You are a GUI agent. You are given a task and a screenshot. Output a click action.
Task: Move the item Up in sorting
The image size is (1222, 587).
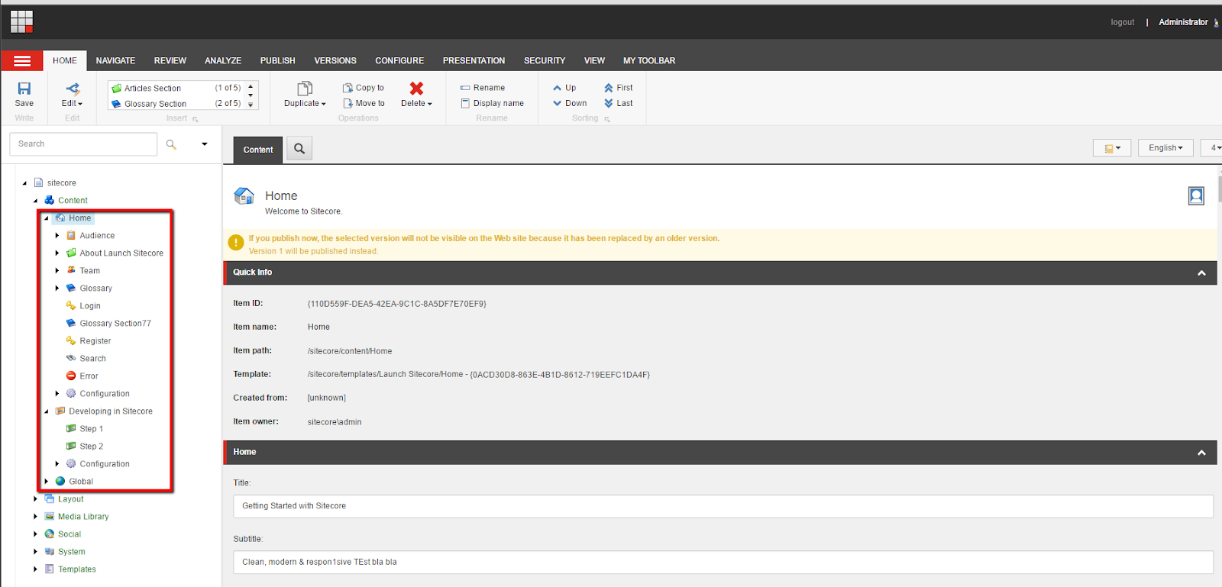coord(564,88)
